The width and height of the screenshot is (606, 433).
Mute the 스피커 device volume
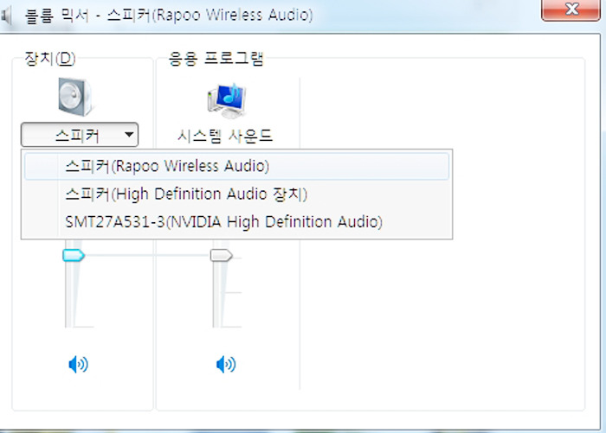point(78,365)
